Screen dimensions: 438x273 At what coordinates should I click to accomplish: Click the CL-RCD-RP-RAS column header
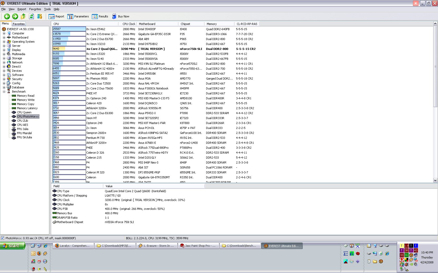click(x=247, y=24)
